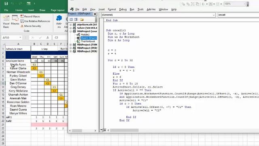Open the Window menu

coord(163,9)
